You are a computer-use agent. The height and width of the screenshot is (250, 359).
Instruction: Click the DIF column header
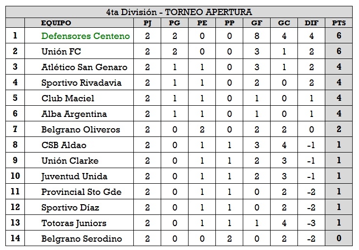[x=311, y=23]
